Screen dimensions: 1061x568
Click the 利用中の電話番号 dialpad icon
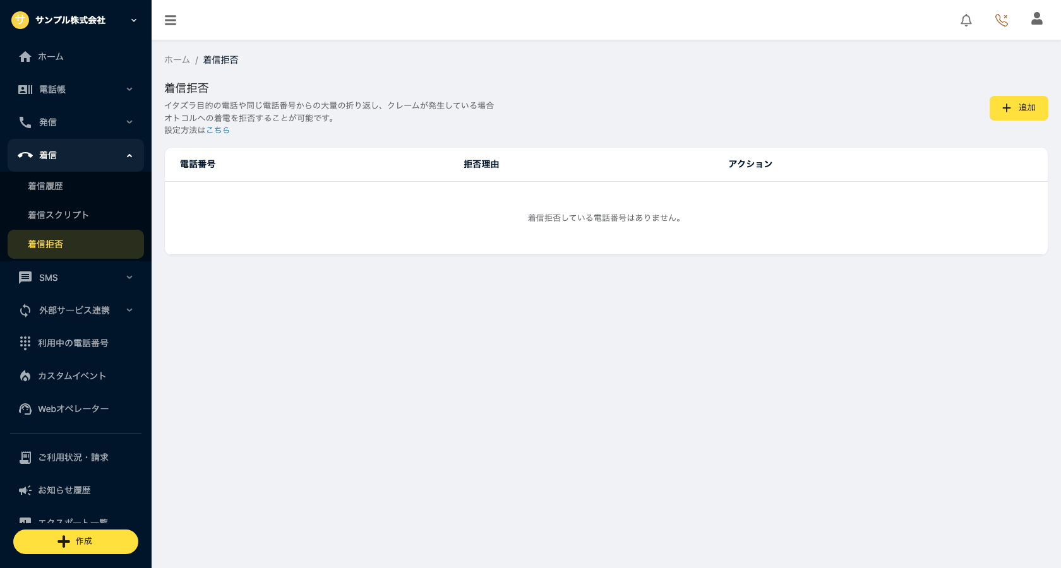click(25, 343)
